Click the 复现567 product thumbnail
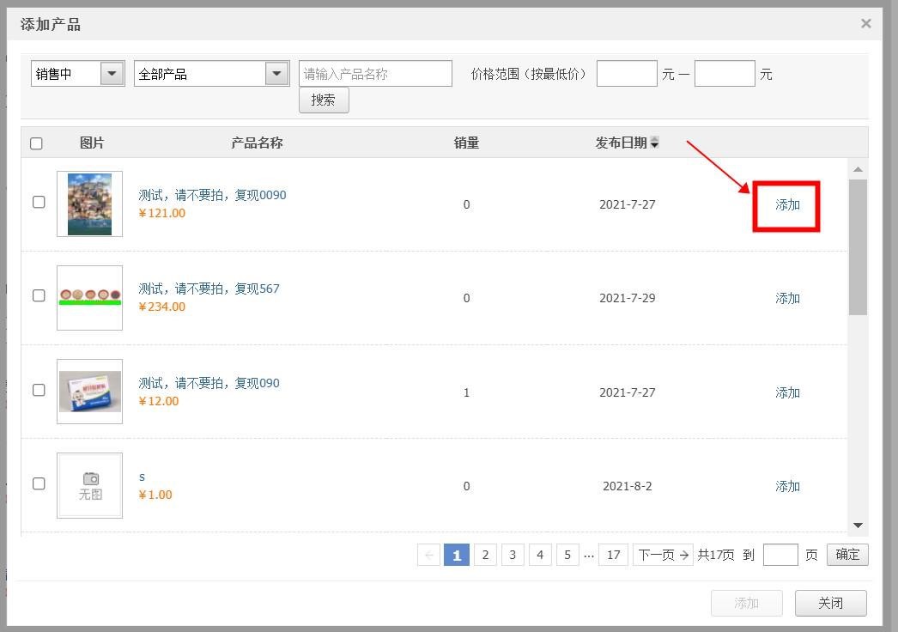Image resolution: width=898 pixels, height=632 pixels. click(90, 298)
